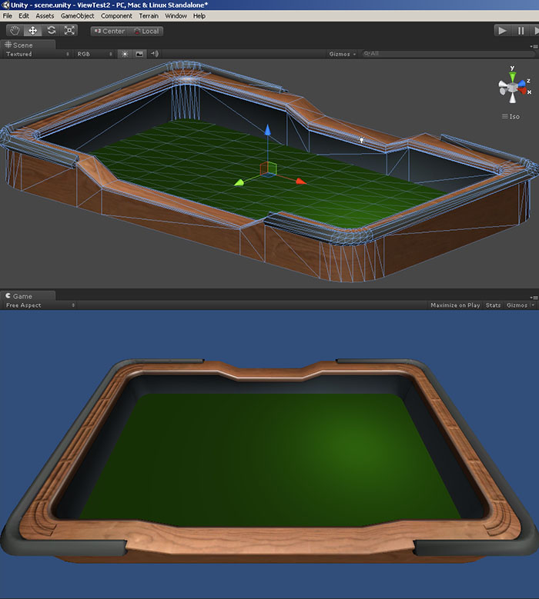
Task: Click the green move handle arrow
Action: click(x=239, y=183)
